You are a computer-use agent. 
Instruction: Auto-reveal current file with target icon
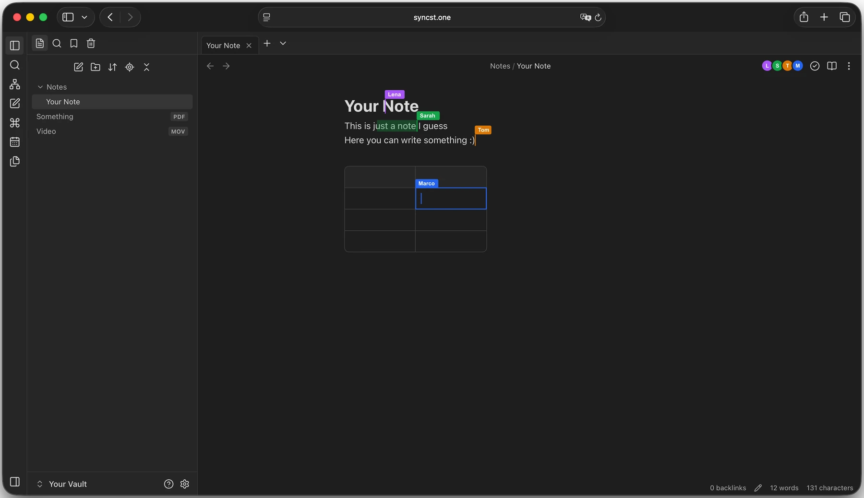pos(130,67)
